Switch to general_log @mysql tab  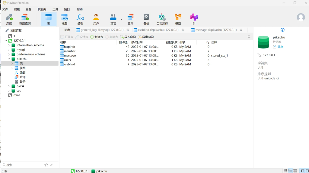tap(103, 30)
